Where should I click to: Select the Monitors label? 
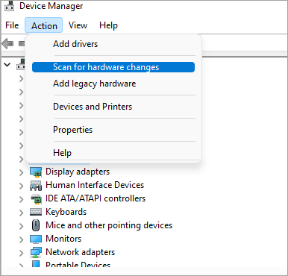[63, 239]
